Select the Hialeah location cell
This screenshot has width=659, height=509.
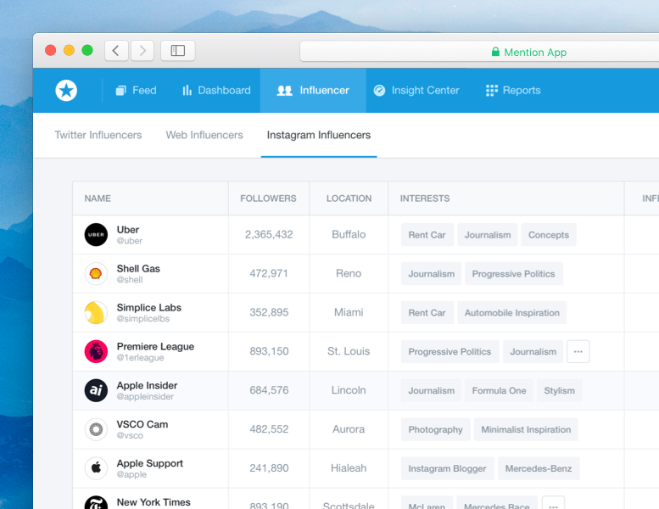349,468
